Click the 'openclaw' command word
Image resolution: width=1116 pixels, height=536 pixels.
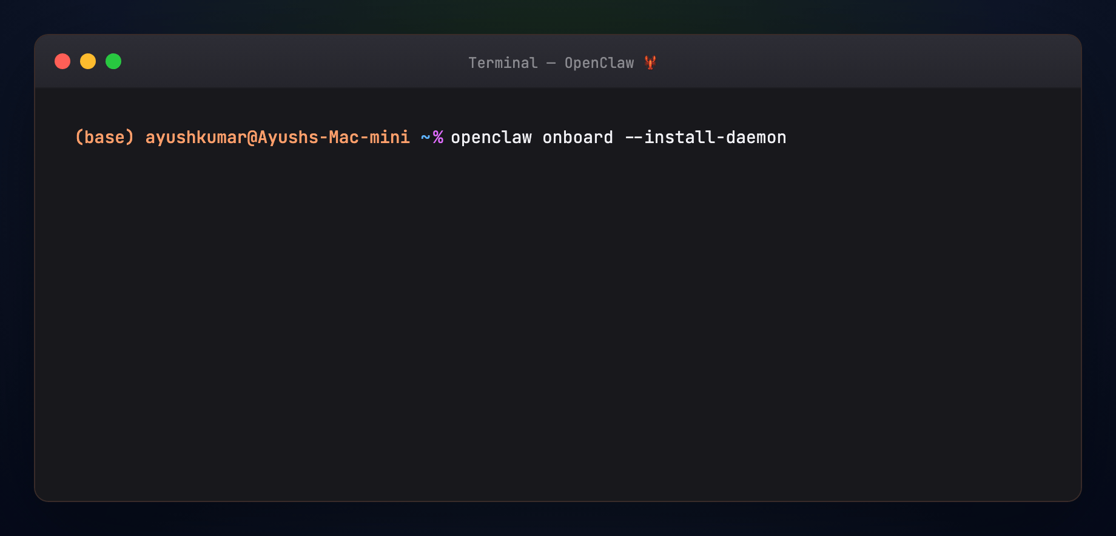(x=491, y=138)
